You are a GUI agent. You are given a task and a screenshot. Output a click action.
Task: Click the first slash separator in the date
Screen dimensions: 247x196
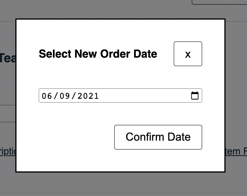click(x=56, y=96)
